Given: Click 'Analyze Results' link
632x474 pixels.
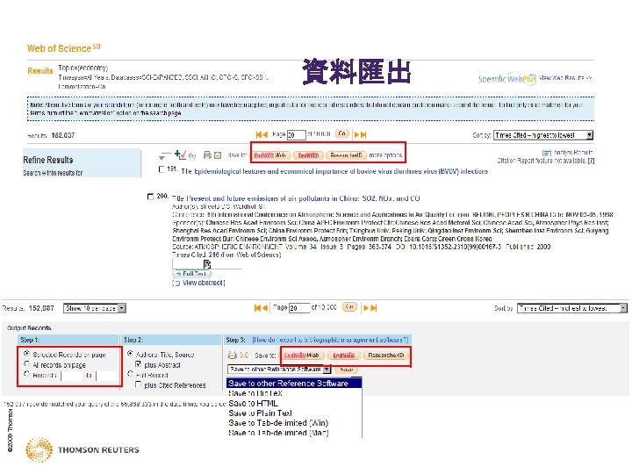Looking at the screenshot, I should coord(572,153).
